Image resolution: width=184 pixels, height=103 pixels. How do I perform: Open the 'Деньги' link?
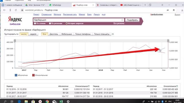(97, 15)
